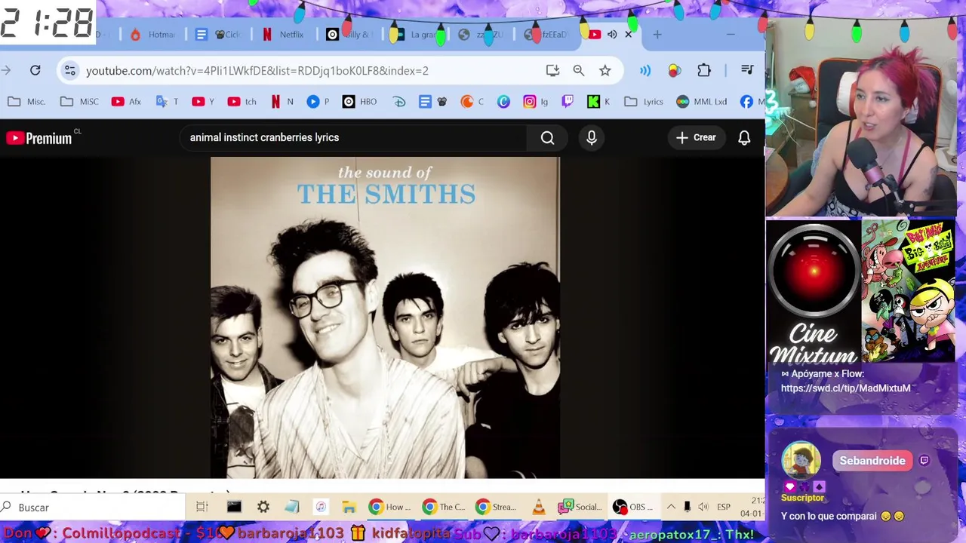Switch to OBS in the taskbar
The width and height of the screenshot is (966, 543).
coord(633,507)
